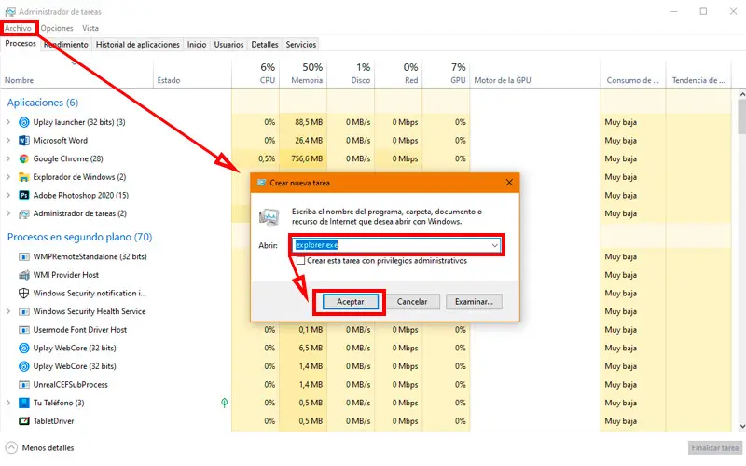Expand the Microsoft Word process group
The height and width of the screenshot is (466, 746).
(x=8, y=141)
